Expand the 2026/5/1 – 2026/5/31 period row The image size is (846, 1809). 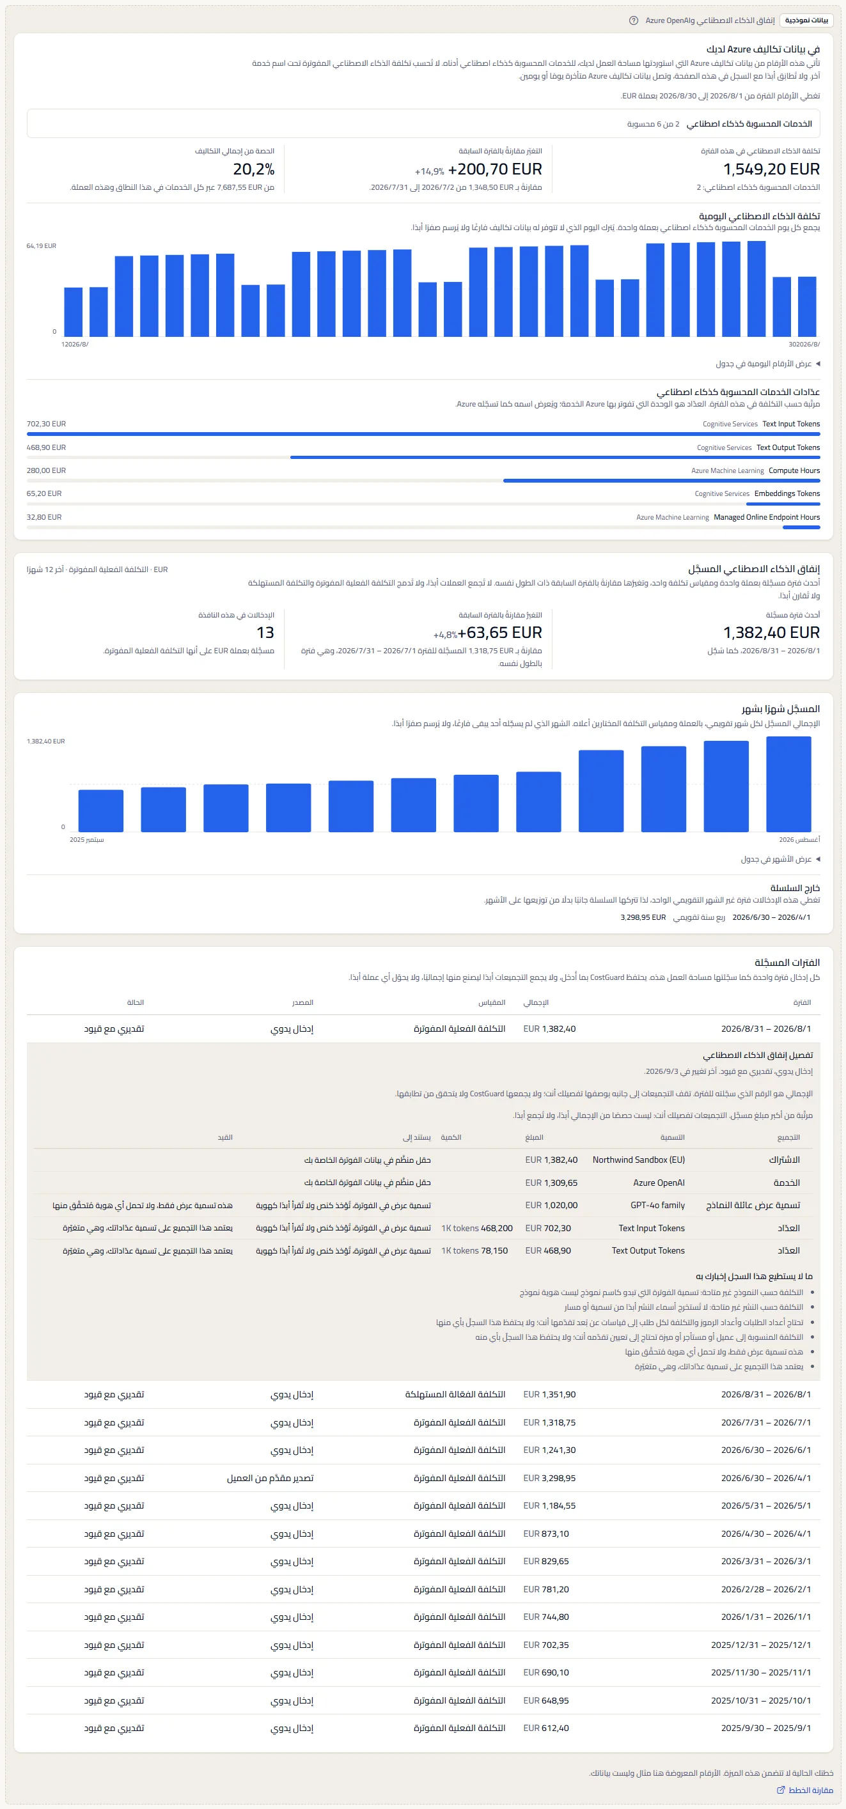pos(423,1505)
